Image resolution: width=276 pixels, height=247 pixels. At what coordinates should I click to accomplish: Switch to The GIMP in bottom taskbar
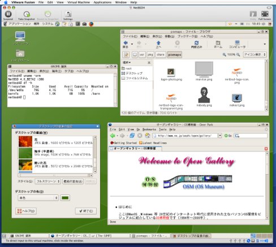point(109,236)
